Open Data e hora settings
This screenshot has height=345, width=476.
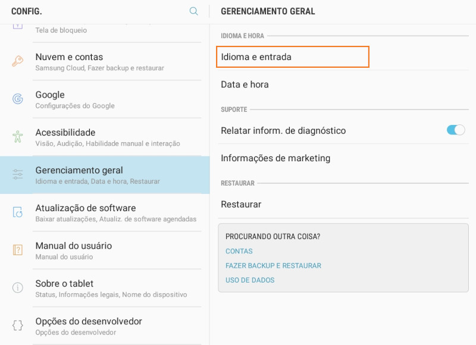[x=343, y=84]
